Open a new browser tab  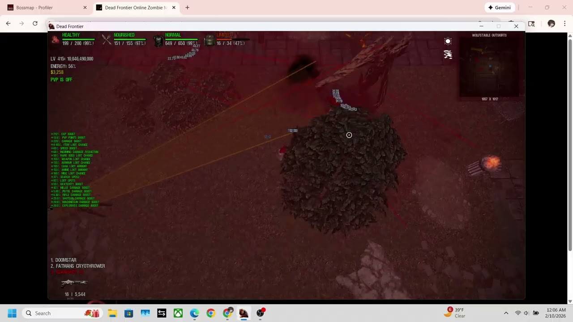click(x=187, y=8)
